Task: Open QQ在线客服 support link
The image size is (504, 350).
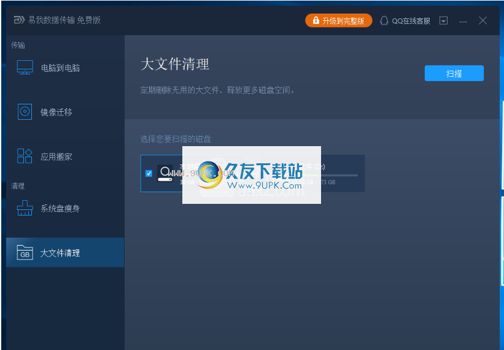Action: pos(405,21)
